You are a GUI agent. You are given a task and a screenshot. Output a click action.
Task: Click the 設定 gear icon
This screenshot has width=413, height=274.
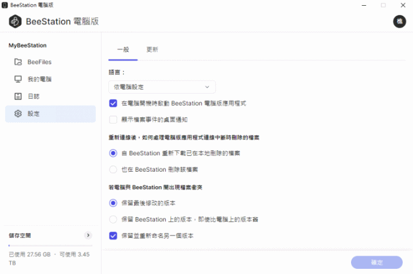(x=18, y=114)
